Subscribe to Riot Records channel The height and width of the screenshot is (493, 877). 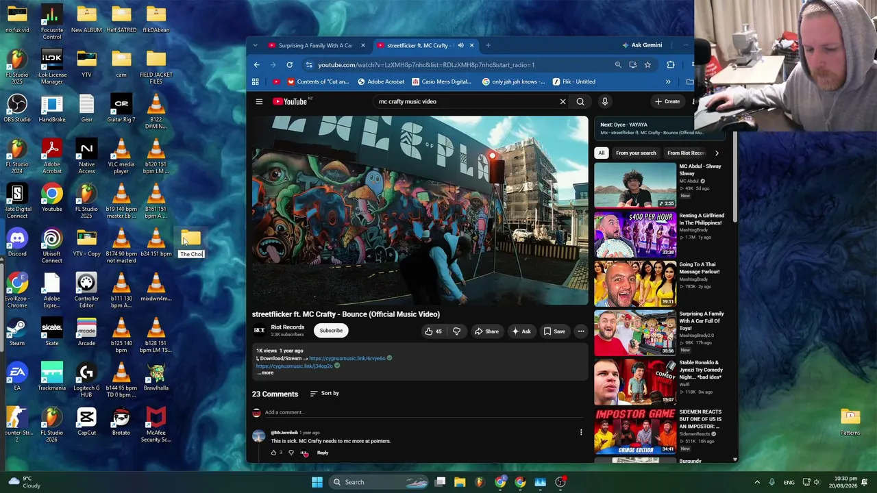click(x=331, y=331)
